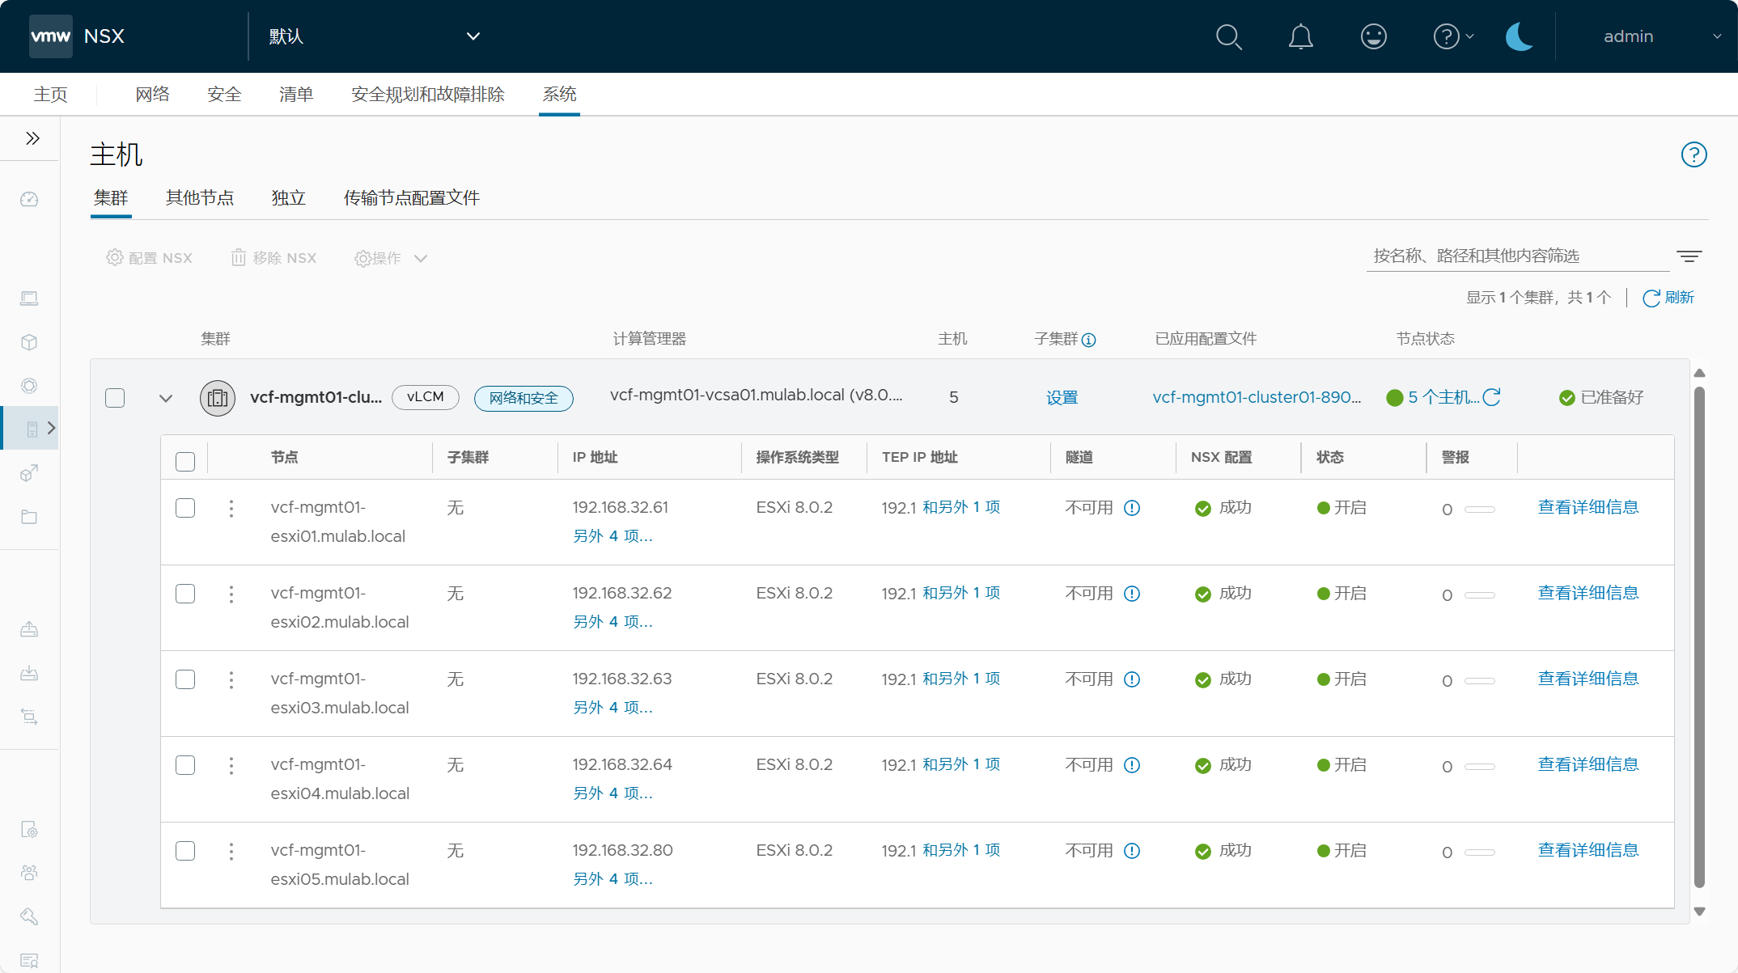The image size is (1738, 973).
Task: Click the page help question icon
Action: [1693, 154]
